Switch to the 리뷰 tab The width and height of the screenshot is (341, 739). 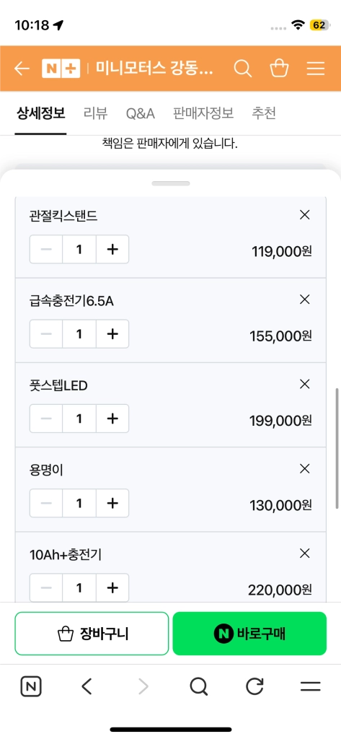[96, 113]
